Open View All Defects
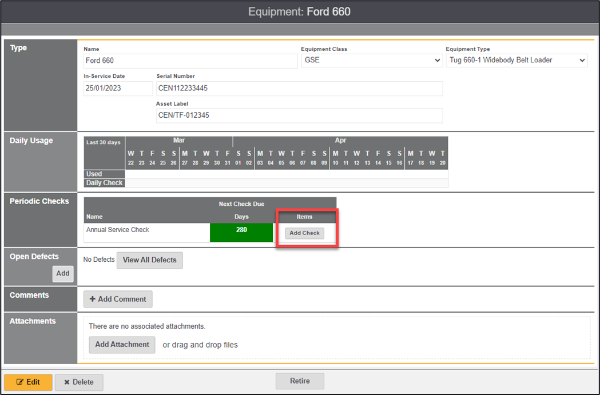Image resolution: width=600 pixels, height=395 pixels. click(x=149, y=260)
